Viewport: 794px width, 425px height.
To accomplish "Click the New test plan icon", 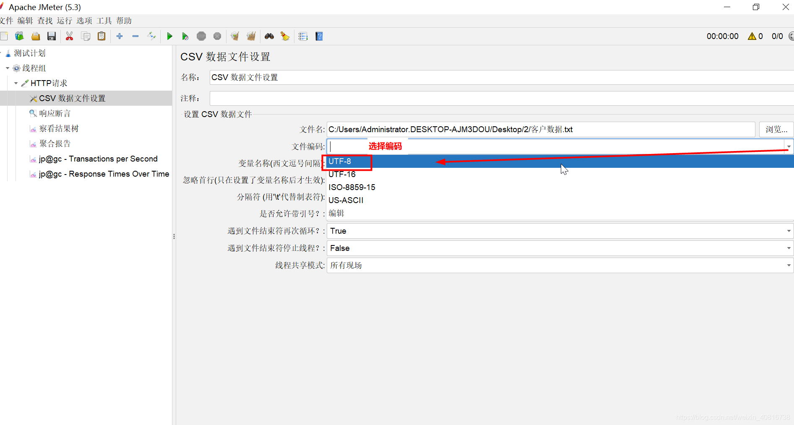I will [4, 37].
